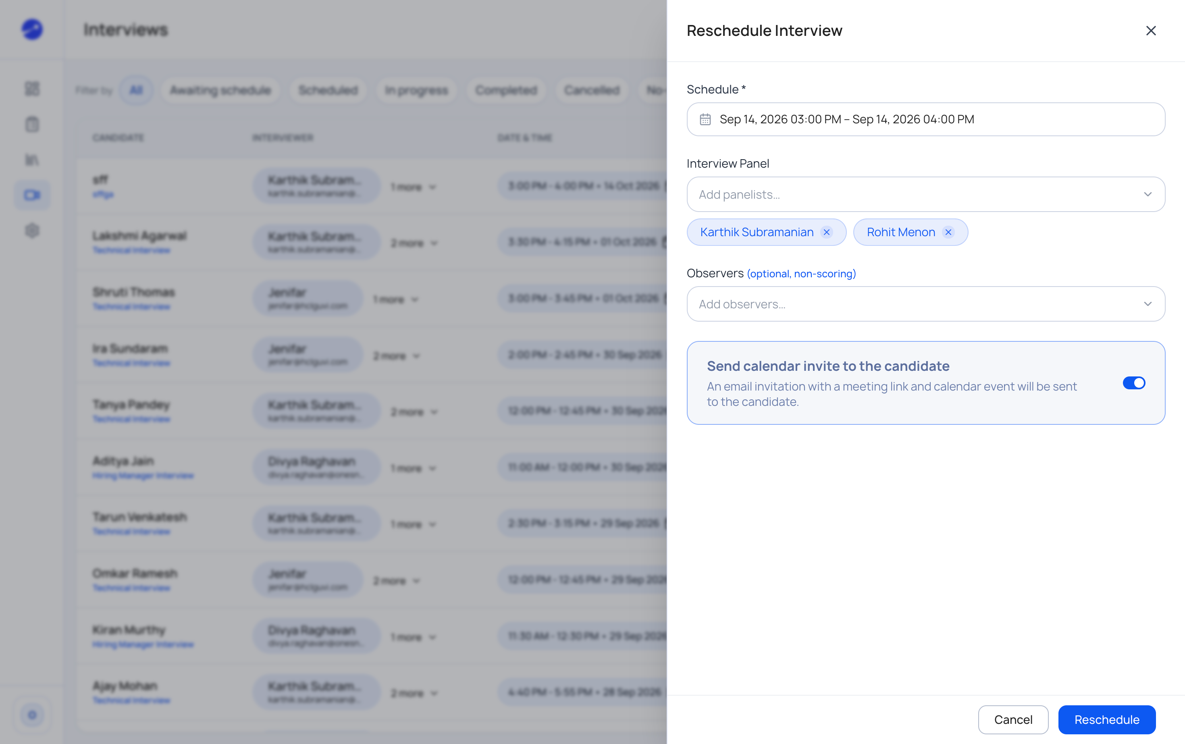Viewport: 1185px width, 744px height.
Task: Filter by In progress interviews
Action: [416, 90]
